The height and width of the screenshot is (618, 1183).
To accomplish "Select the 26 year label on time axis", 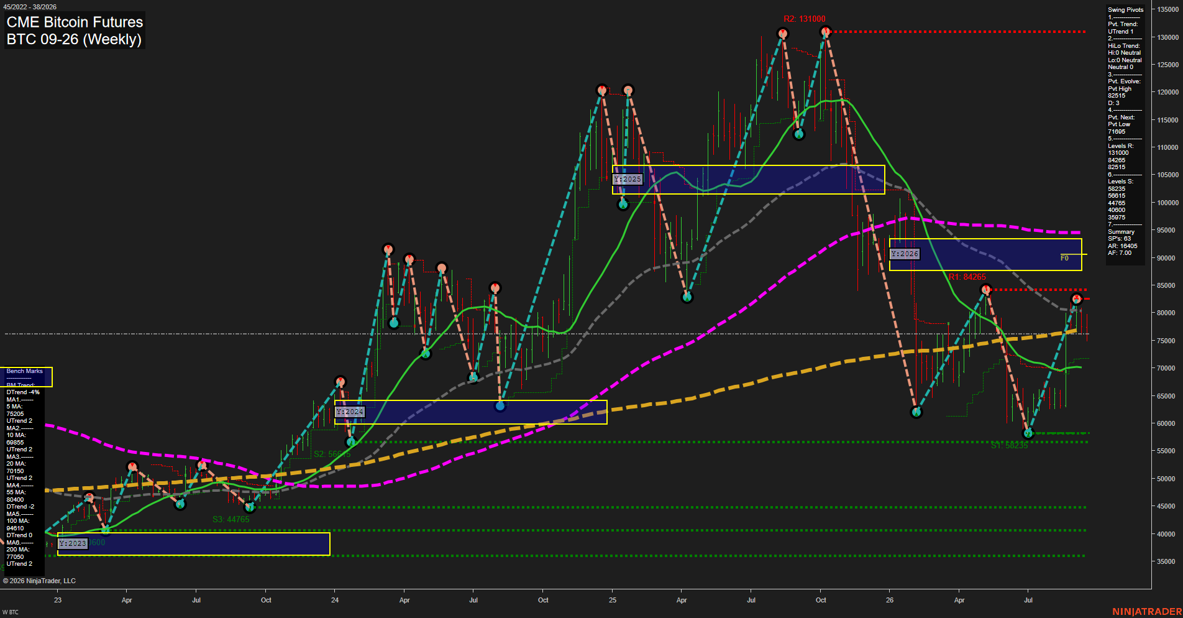I will [x=890, y=600].
